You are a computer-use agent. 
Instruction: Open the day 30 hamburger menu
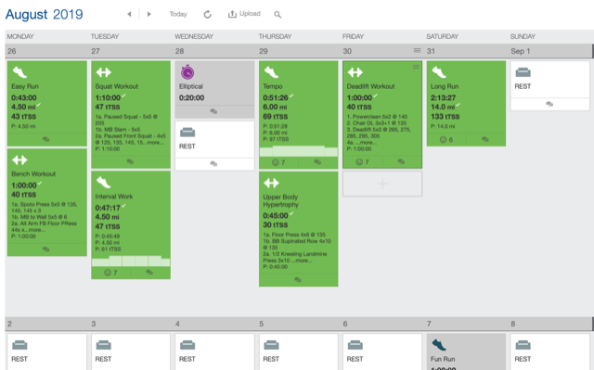pyautogui.click(x=417, y=50)
